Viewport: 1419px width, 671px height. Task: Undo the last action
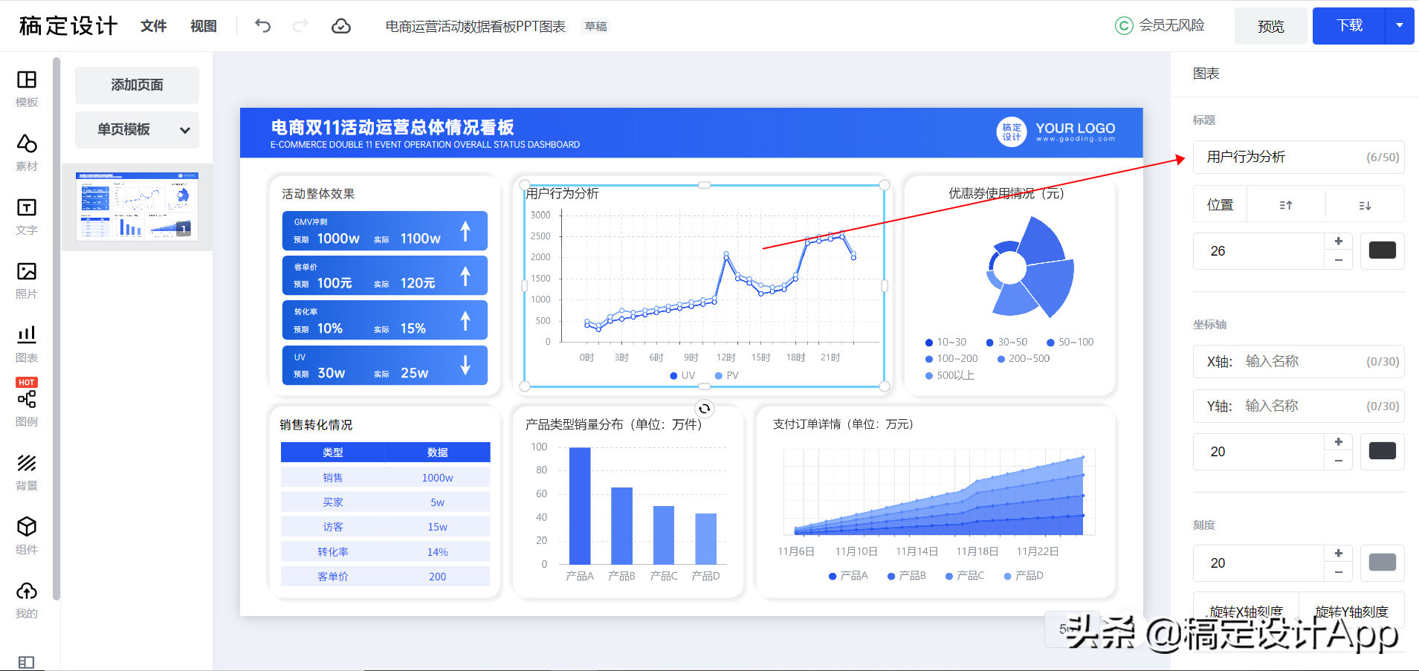[262, 26]
